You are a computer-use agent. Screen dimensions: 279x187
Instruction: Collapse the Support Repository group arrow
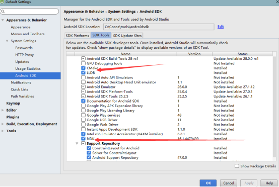[x=77, y=143]
